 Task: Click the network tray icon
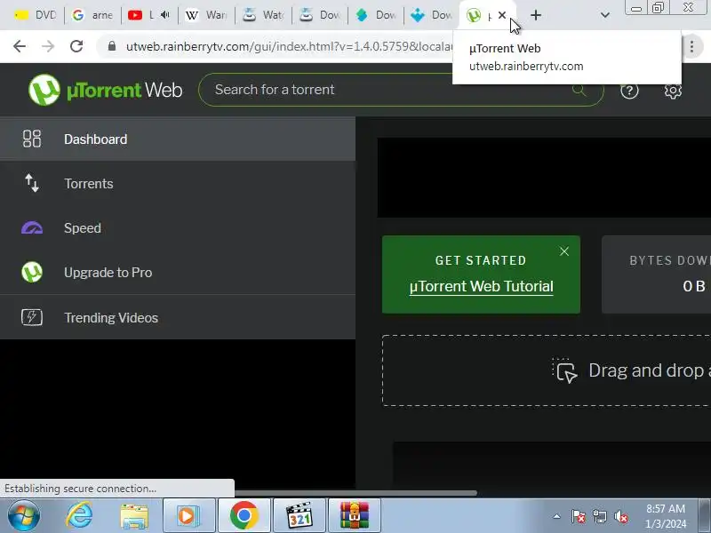[600, 516]
